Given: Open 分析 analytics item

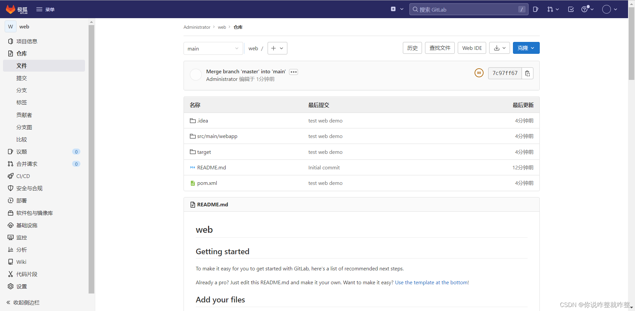Looking at the screenshot, I should 44,250.
